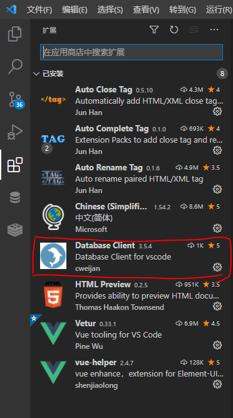Open the 文件(F) menu
This screenshot has width=233, height=418.
(39, 10)
